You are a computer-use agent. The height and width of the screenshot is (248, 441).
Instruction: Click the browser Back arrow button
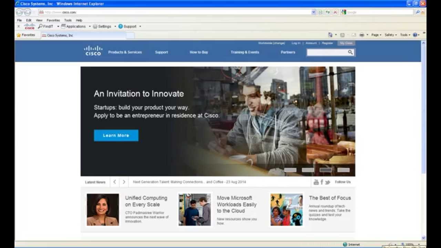pyautogui.click(x=19, y=12)
